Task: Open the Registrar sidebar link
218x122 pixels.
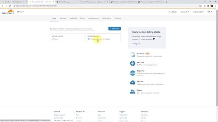Action: 141,71
